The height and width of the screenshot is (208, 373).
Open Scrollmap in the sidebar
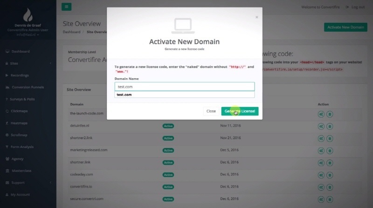19,135
